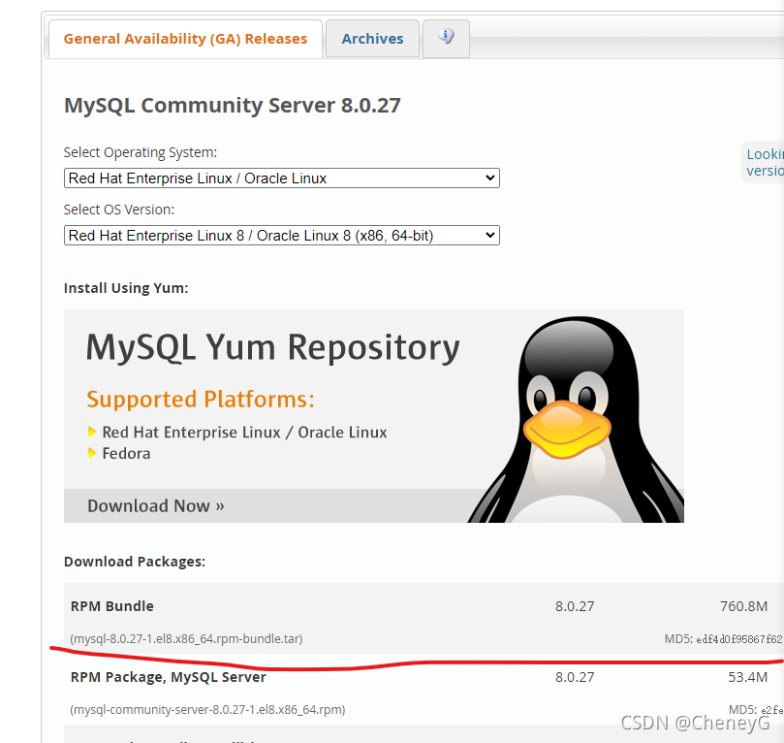This screenshot has width=784, height=743.
Task: Open the Select Operating System dropdown
Action: coord(281,178)
